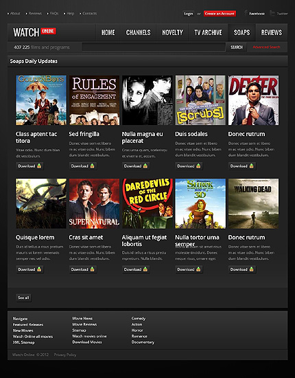Click Action genre footer link

137,324
